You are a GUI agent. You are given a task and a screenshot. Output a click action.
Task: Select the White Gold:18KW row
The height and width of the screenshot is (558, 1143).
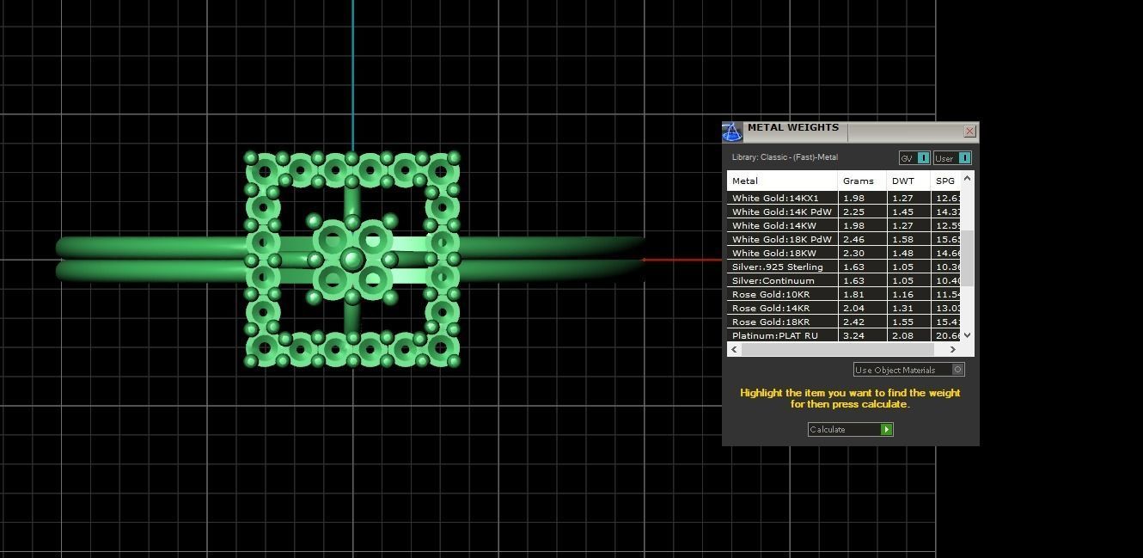pyautogui.click(x=844, y=253)
